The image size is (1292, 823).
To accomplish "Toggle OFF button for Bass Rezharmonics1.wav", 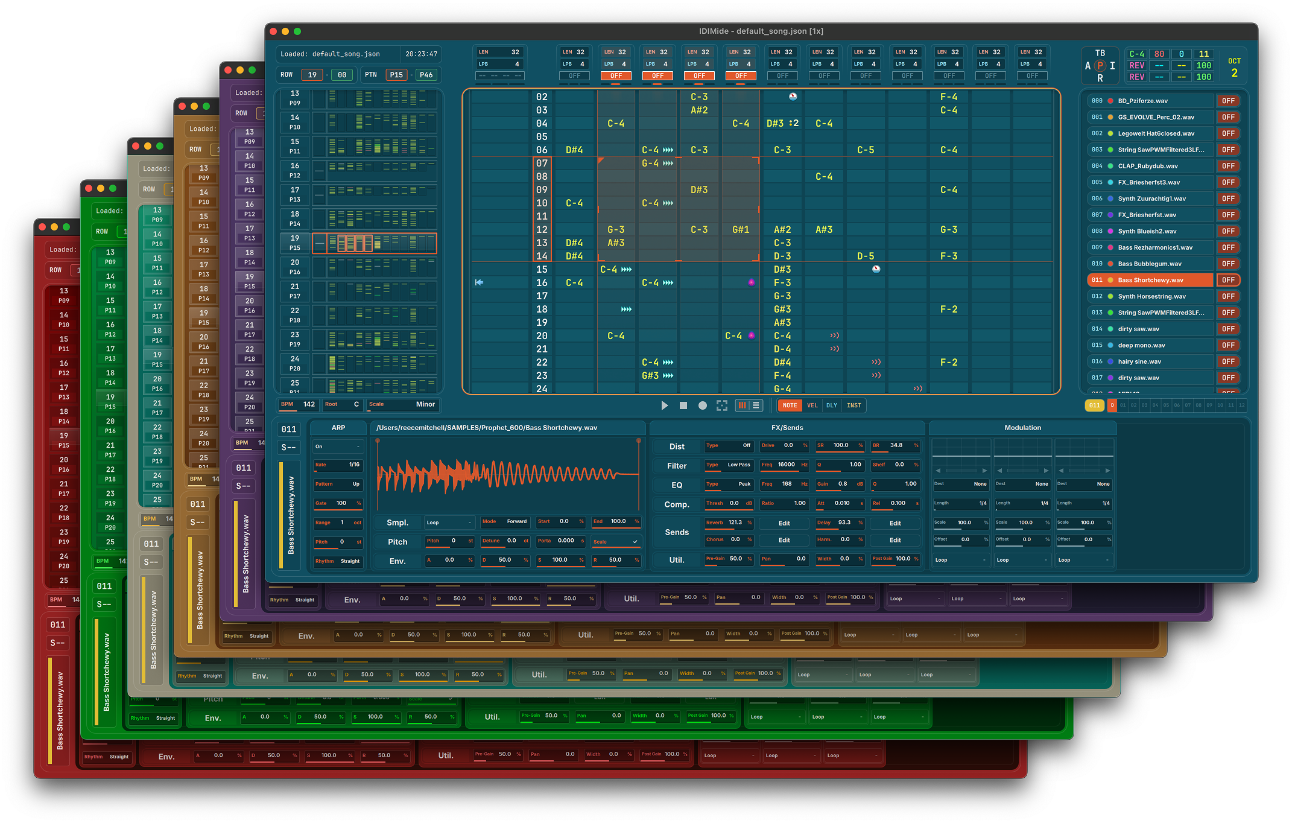I will click(x=1228, y=247).
